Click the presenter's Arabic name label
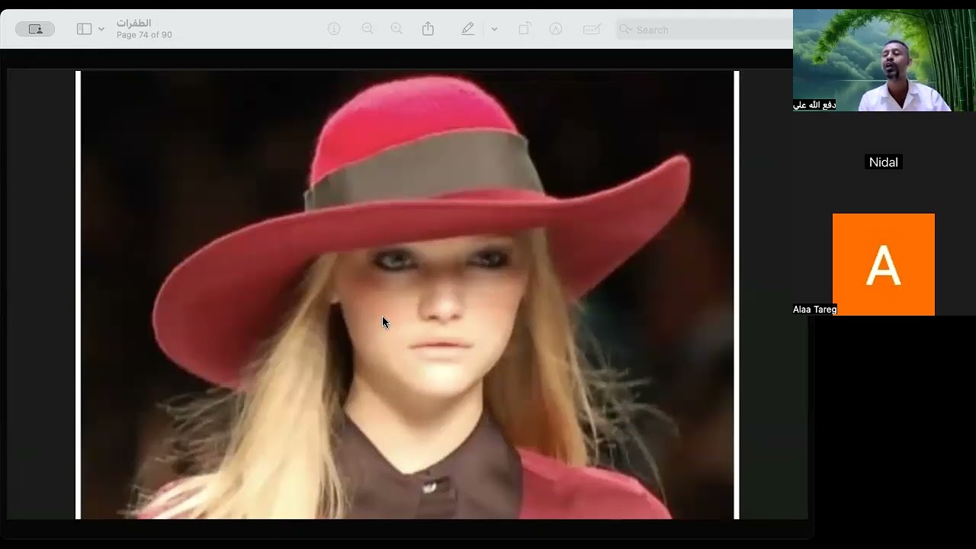The height and width of the screenshot is (549, 976). pyautogui.click(x=814, y=105)
